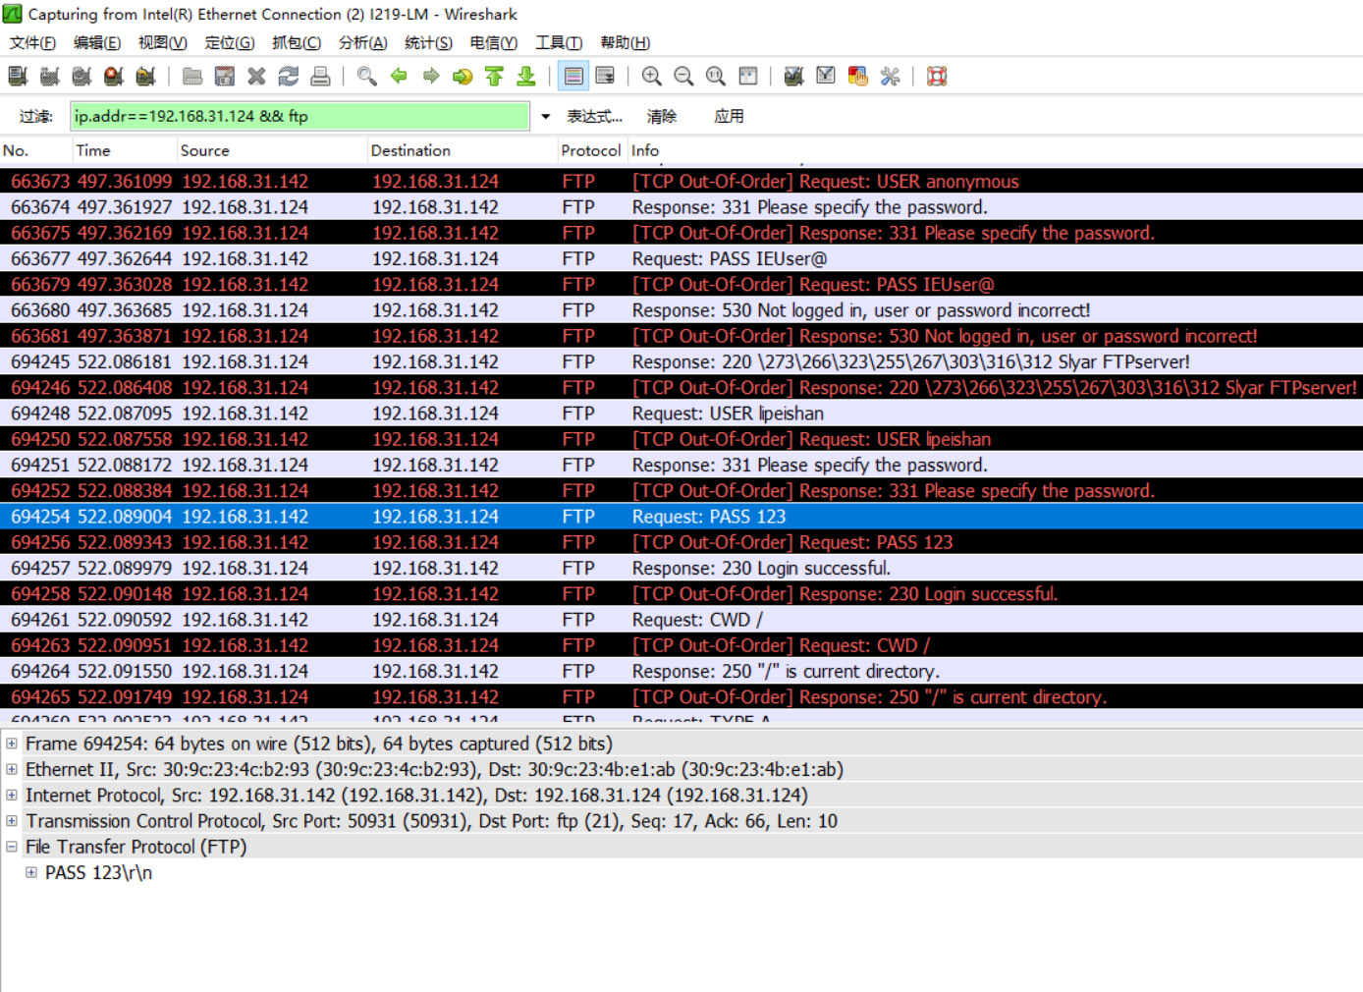Sort by the Protocol column header
This screenshot has height=992, width=1363.
[591, 150]
